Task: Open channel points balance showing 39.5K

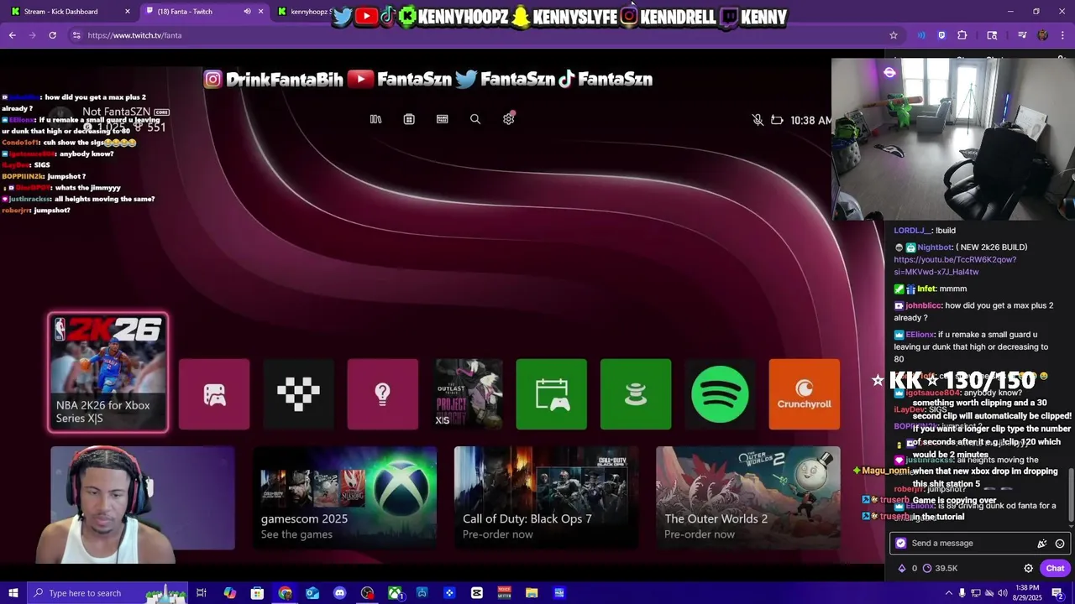Action: [940, 568]
